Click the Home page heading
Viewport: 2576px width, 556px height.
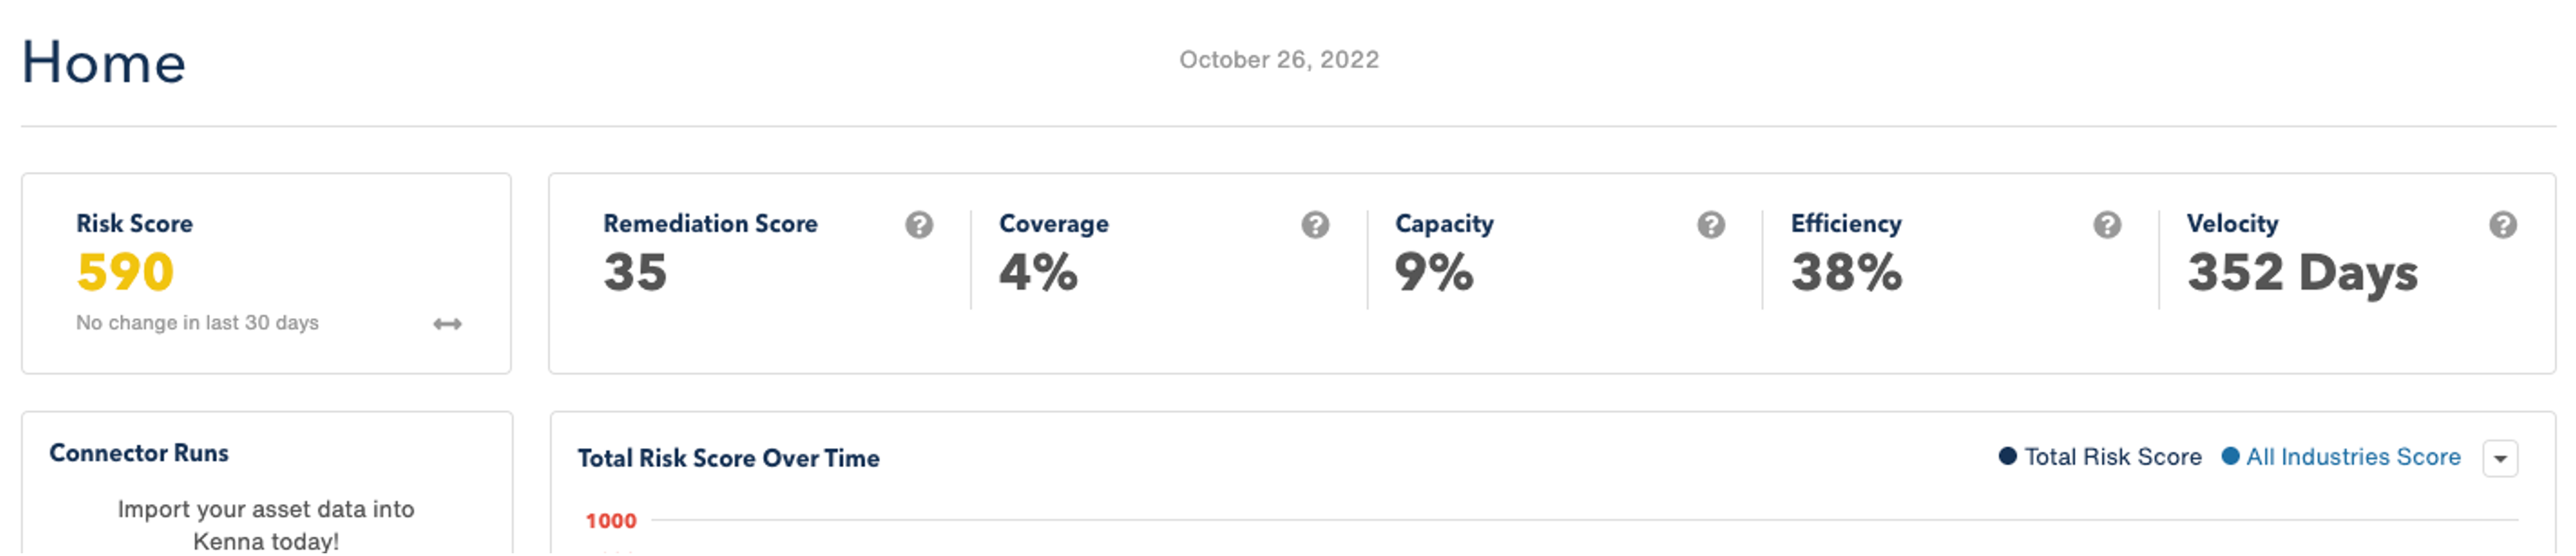(x=104, y=62)
